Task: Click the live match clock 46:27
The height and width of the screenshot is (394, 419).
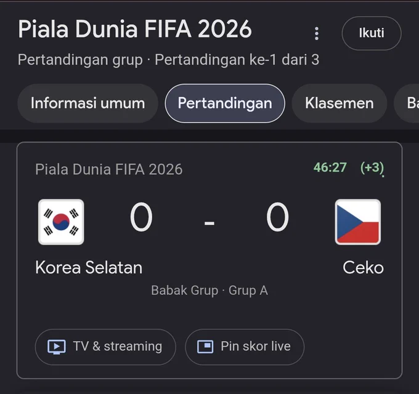Action: click(330, 167)
